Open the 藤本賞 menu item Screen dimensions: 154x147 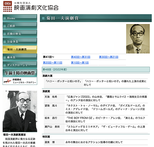coord(20,57)
